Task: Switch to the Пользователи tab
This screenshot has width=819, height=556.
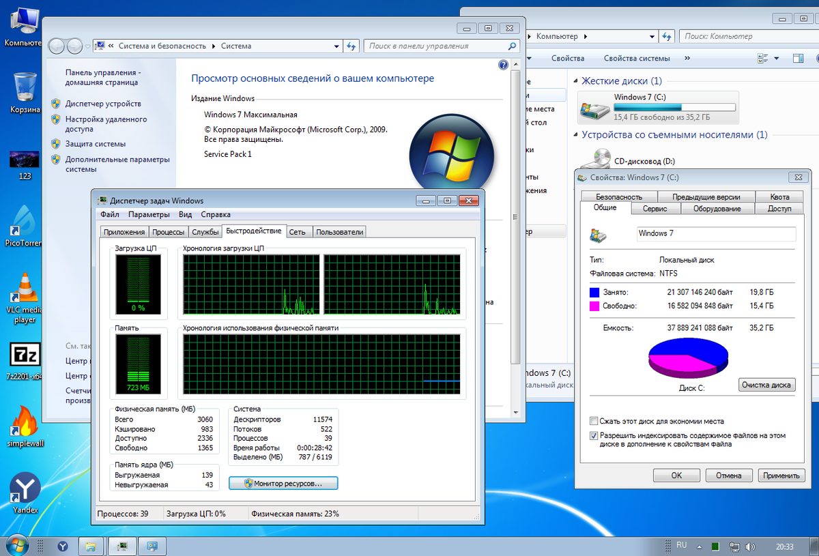Action: point(339,232)
